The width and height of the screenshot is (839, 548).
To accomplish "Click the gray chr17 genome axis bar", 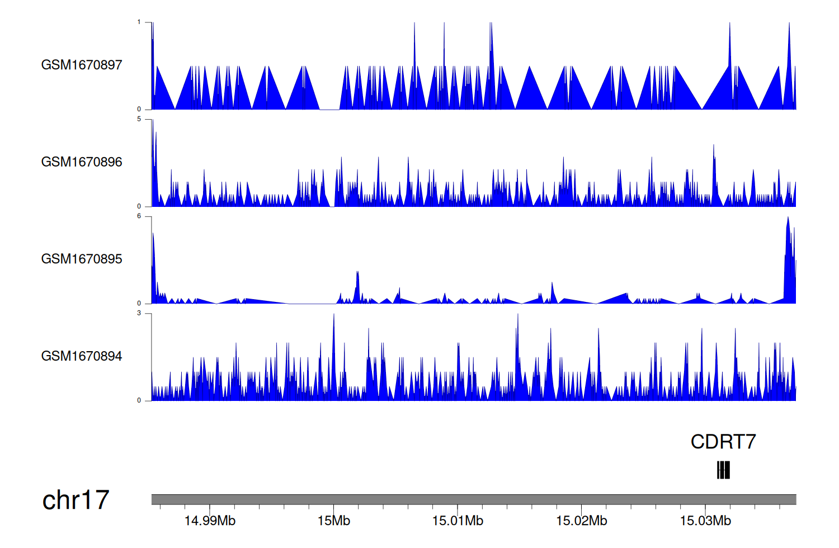I will (x=473, y=499).
